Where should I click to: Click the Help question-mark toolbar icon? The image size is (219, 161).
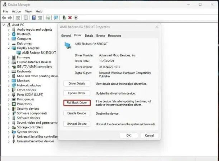(x=34, y=18)
